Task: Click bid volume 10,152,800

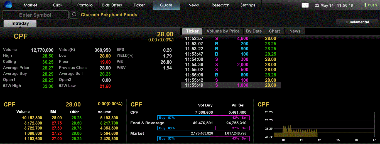Action: (x=32, y=118)
